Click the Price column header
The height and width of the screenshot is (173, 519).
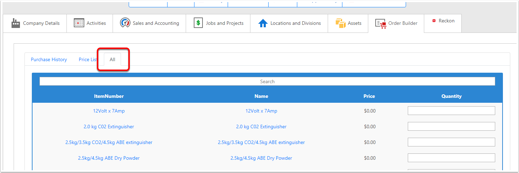[x=369, y=96]
